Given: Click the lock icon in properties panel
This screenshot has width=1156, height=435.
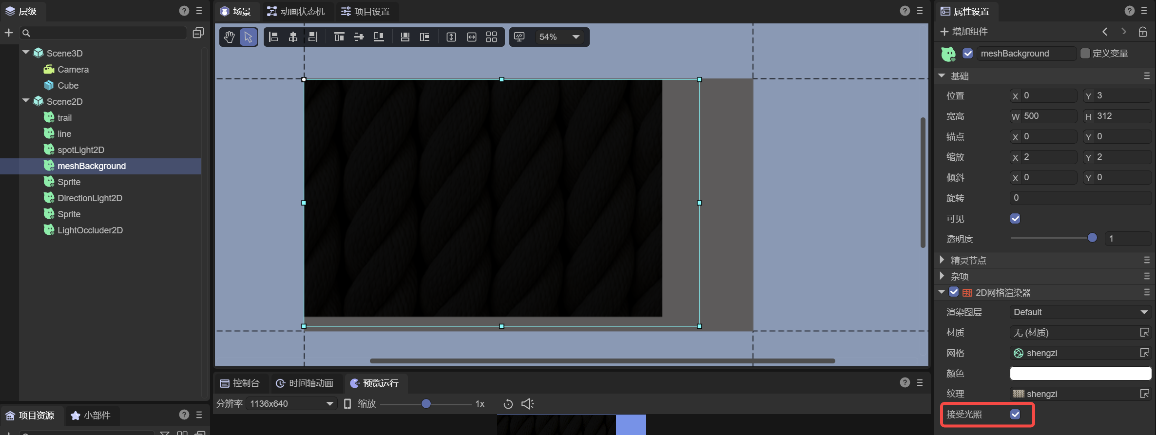Looking at the screenshot, I should [x=1142, y=32].
